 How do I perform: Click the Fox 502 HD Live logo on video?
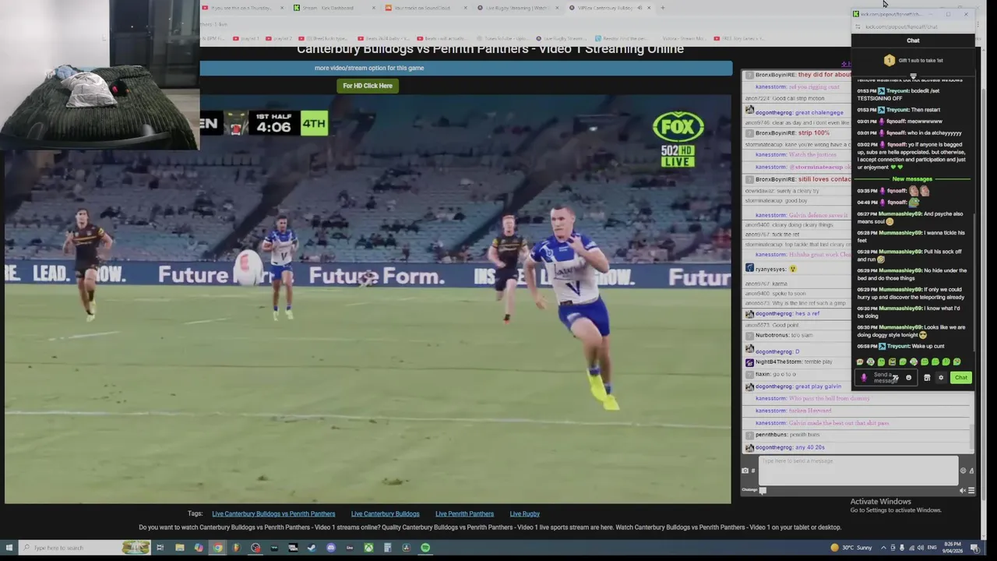[x=678, y=139]
